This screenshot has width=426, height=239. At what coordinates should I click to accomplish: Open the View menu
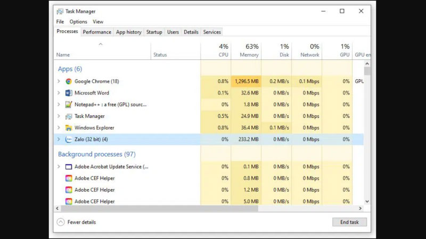[98, 22]
